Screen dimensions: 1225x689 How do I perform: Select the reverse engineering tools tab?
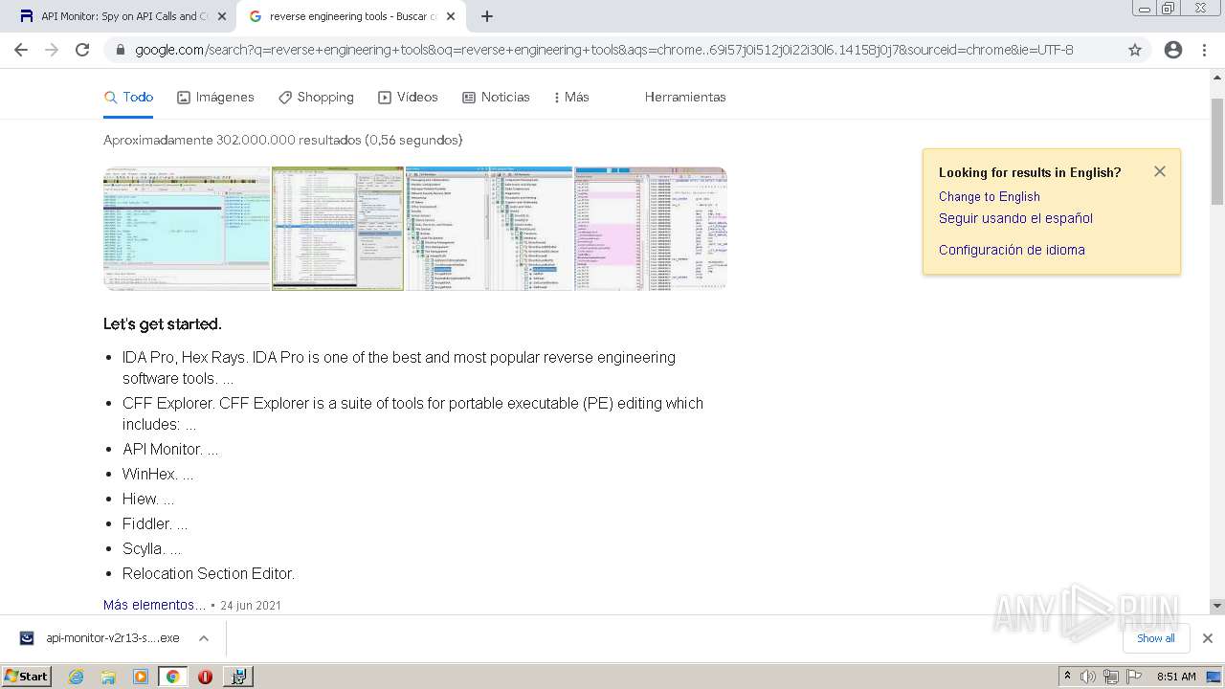(350, 16)
